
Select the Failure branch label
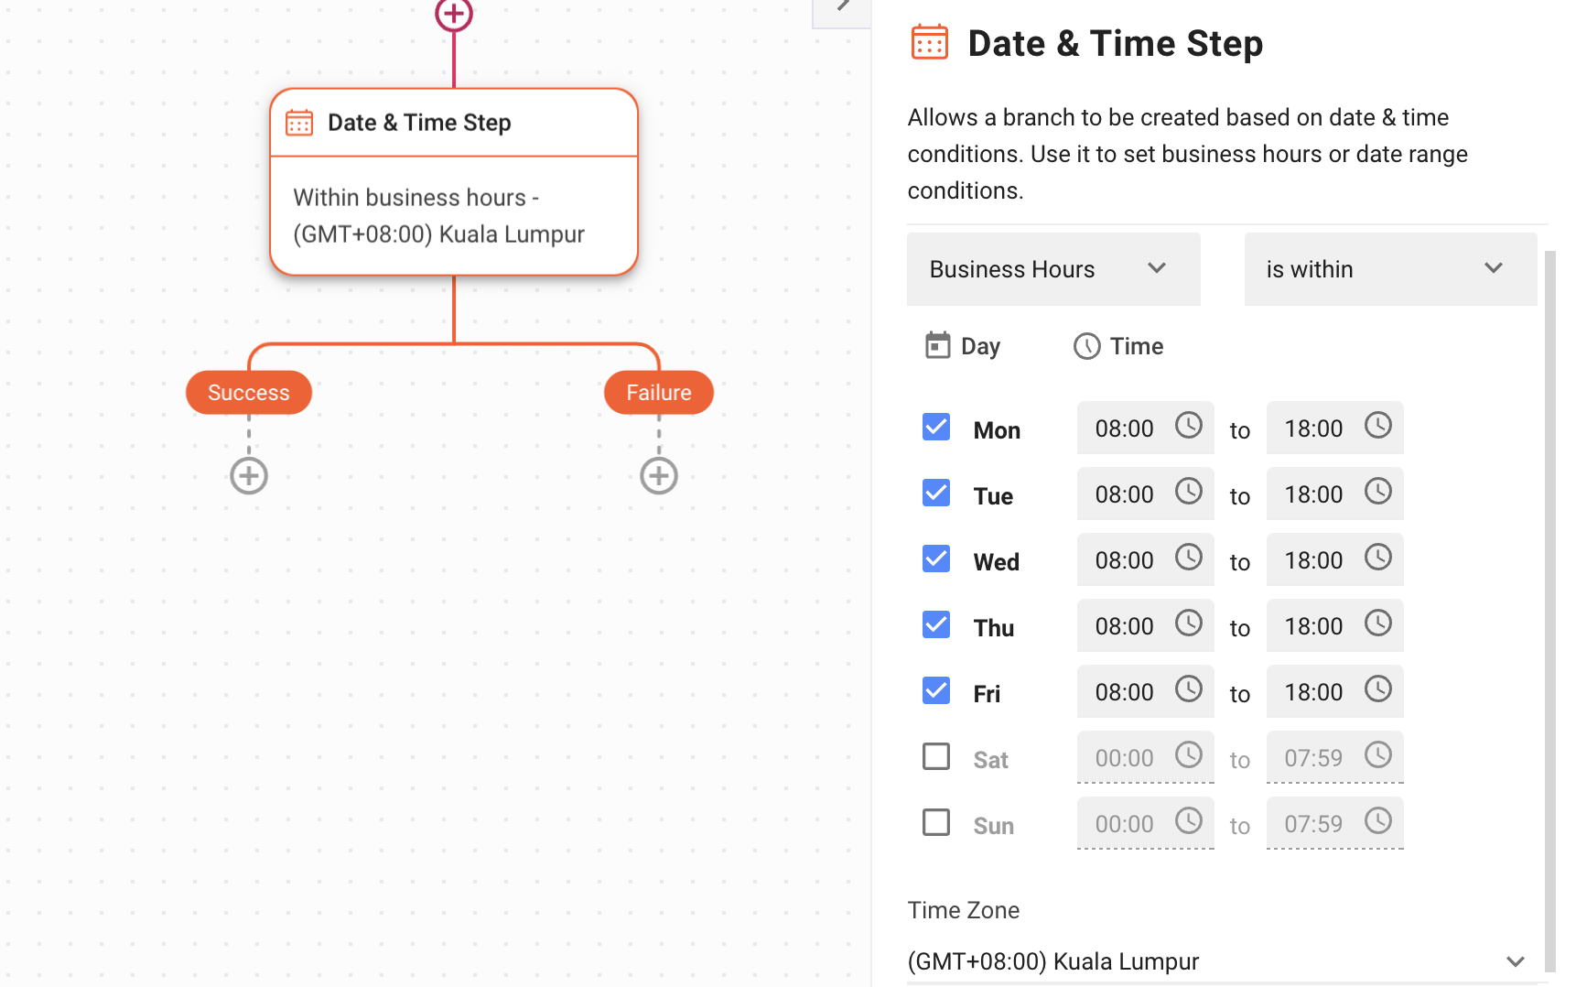coord(658,392)
